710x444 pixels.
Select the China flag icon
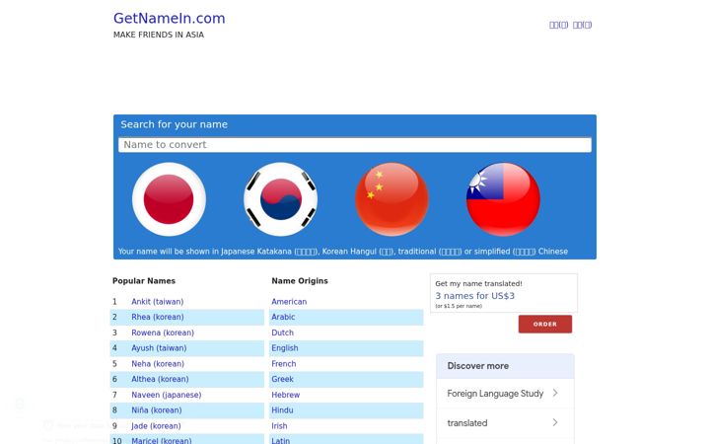391,199
